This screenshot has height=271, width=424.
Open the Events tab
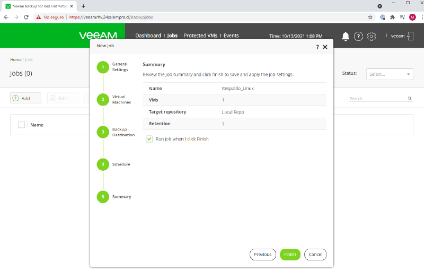[x=231, y=36]
